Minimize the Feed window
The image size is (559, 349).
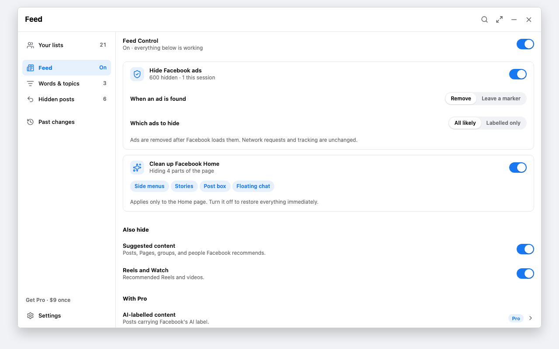point(514,20)
